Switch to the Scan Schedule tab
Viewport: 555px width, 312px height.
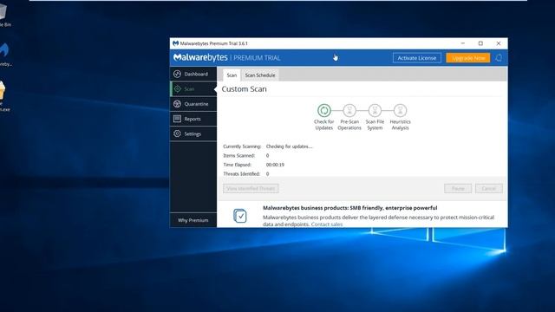point(260,75)
